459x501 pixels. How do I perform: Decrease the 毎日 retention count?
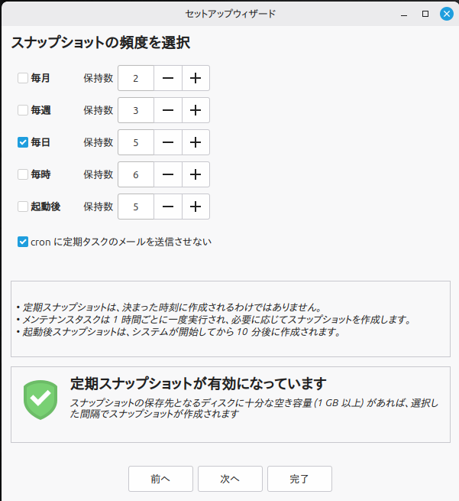pyautogui.click(x=168, y=142)
